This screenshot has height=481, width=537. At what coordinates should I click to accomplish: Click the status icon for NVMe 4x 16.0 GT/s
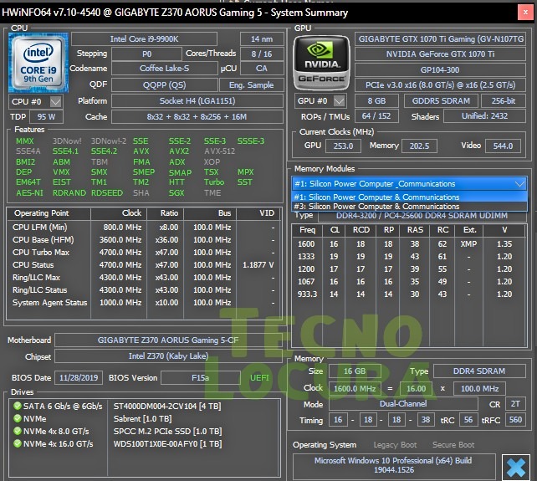17,443
